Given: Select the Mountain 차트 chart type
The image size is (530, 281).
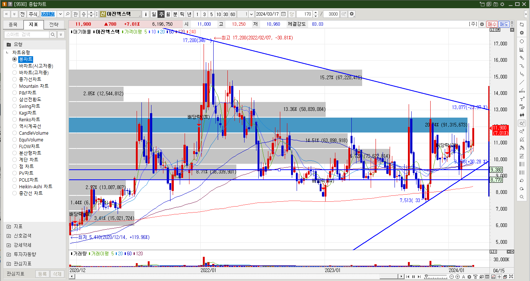Looking at the screenshot, I should point(33,86).
